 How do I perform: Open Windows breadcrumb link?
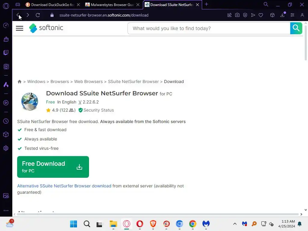(36, 82)
